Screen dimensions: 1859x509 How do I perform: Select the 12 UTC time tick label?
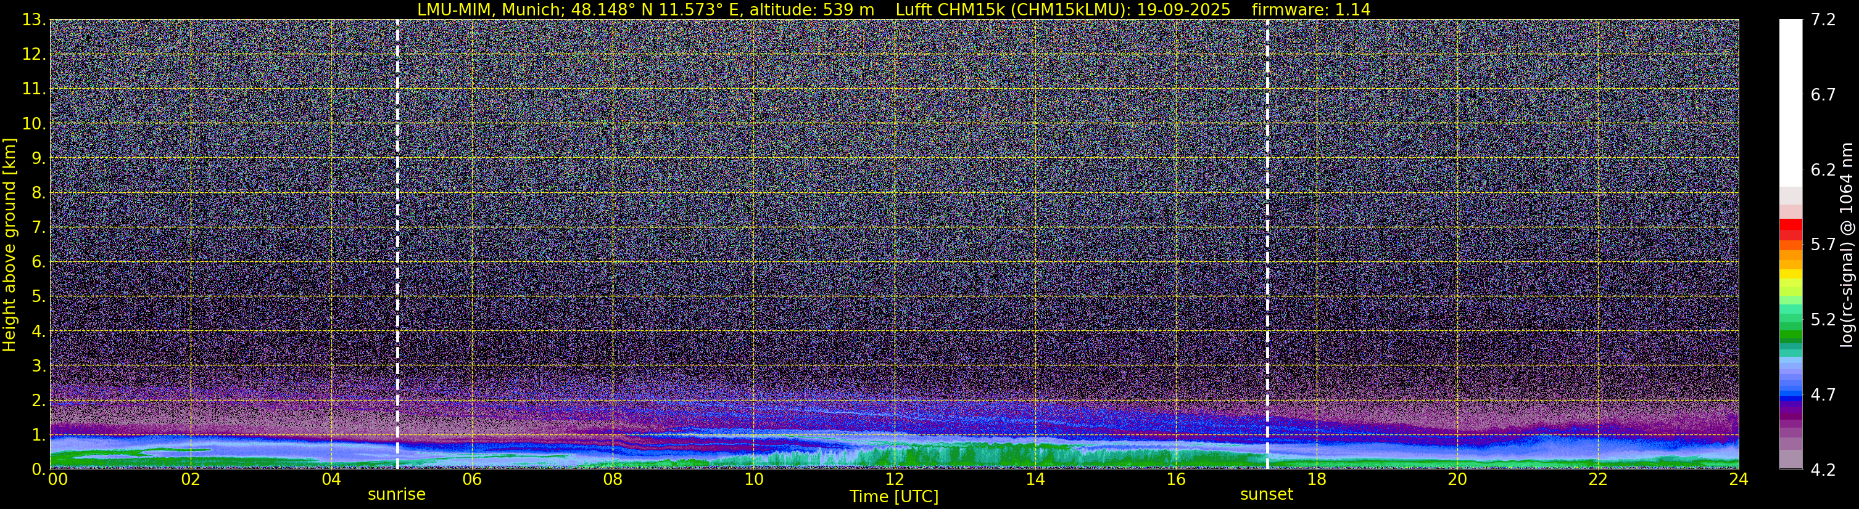point(894,479)
